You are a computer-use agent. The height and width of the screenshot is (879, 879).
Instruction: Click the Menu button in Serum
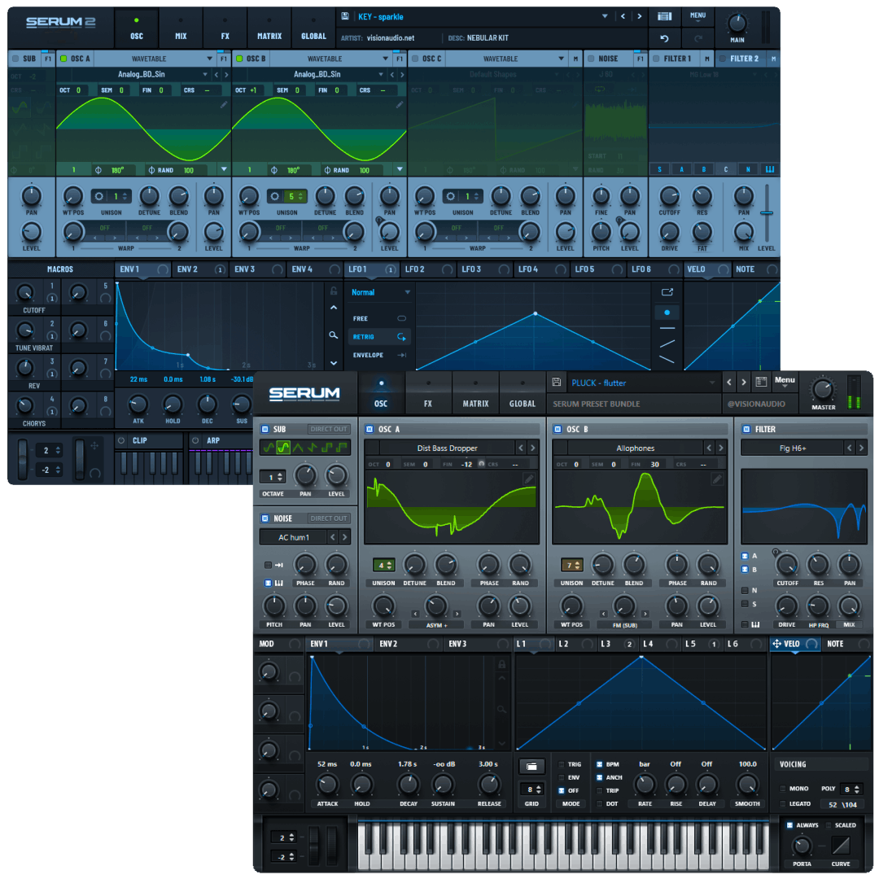pos(785,381)
